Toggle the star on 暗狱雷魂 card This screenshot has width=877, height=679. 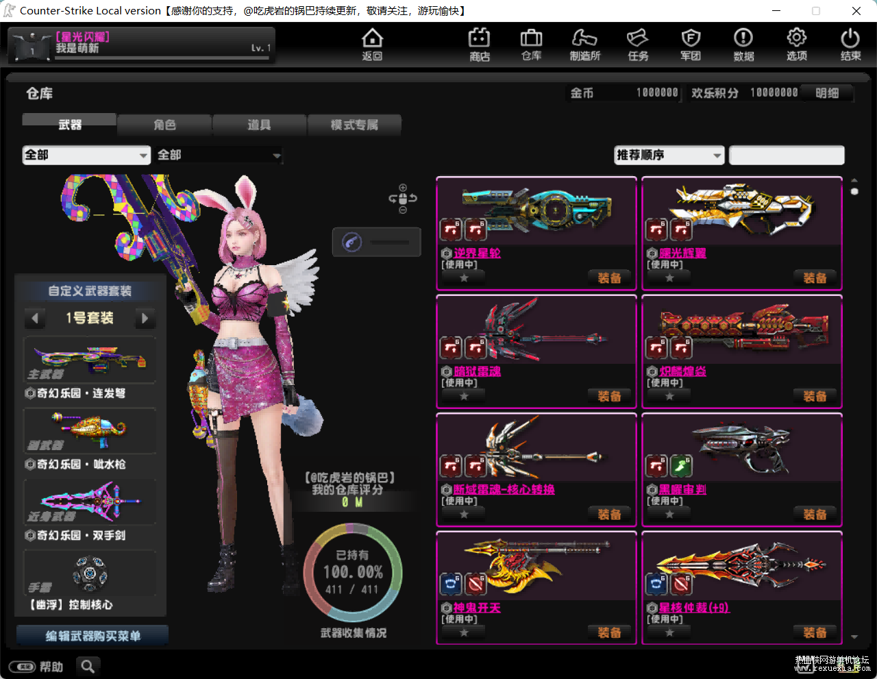[464, 396]
